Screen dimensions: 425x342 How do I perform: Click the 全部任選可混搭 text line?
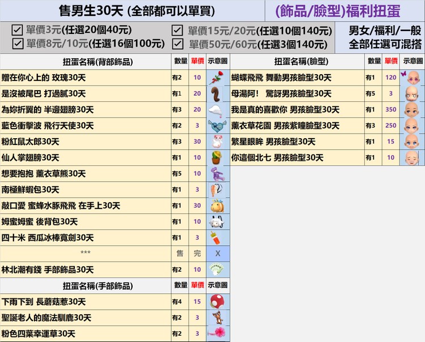pyautogui.click(x=385, y=44)
